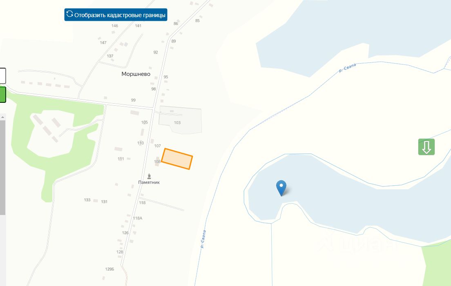The width and height of the screenshot is (451, 286).
Task: Click the green down-arrow button
Action: click(x=426, y=147)
